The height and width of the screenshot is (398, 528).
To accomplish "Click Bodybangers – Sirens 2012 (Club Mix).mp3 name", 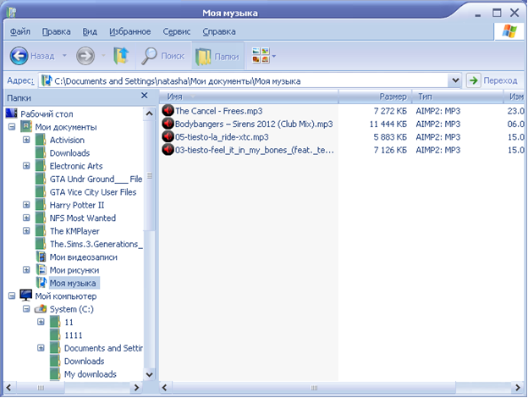I will [x=254, y=124].
